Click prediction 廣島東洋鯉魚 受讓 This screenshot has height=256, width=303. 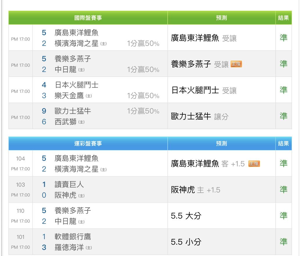click(204, 38)
